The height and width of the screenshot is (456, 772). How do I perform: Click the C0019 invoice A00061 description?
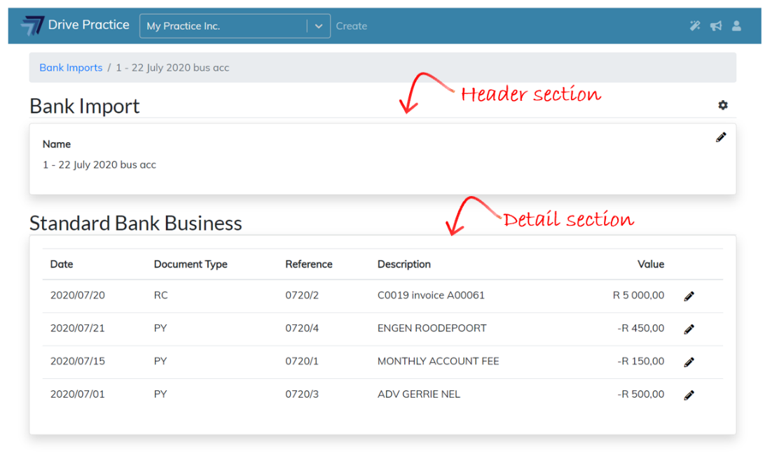pyautogui.click(x=431, y=295)
